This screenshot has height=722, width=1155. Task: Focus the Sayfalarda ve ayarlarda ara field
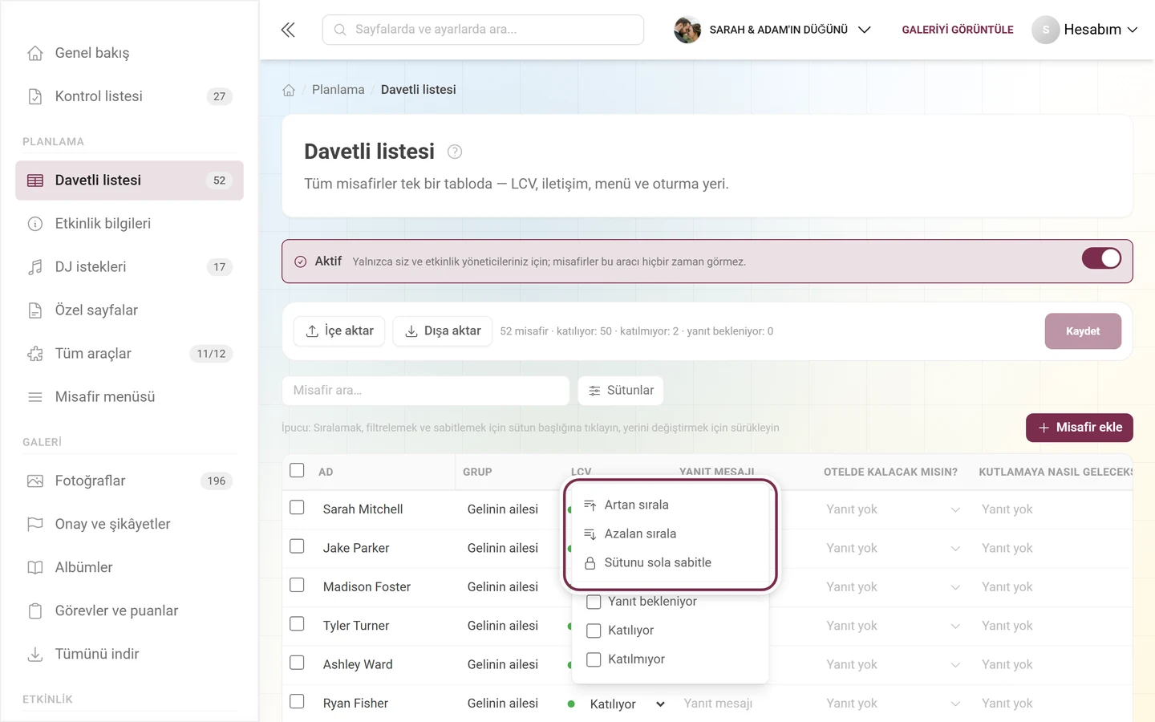click(483, 30)
